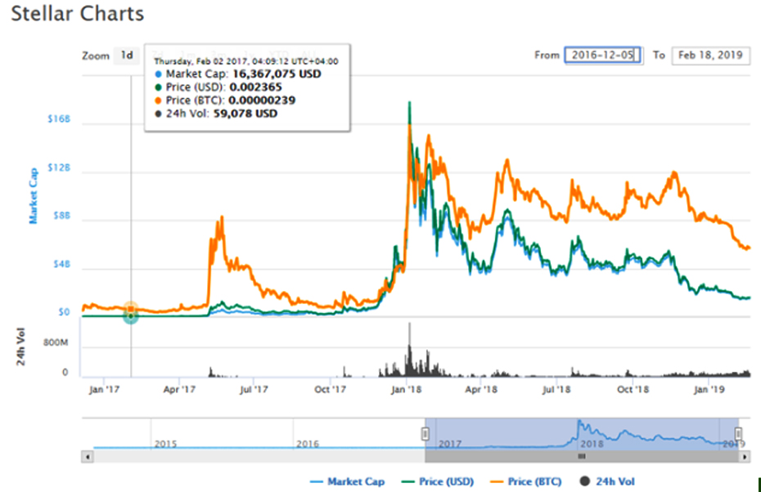The image size is (761, 492).
Task: Click the tooltip Price (BTC) value 0.00000239
Action: click(262, 101)
